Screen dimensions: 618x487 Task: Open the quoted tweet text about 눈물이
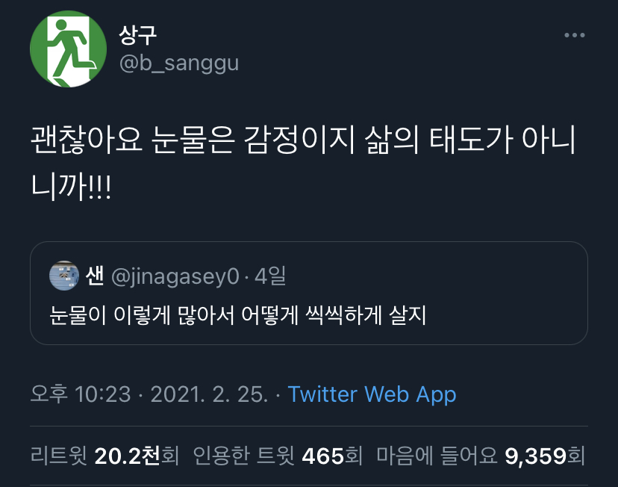tap(239, 314)
